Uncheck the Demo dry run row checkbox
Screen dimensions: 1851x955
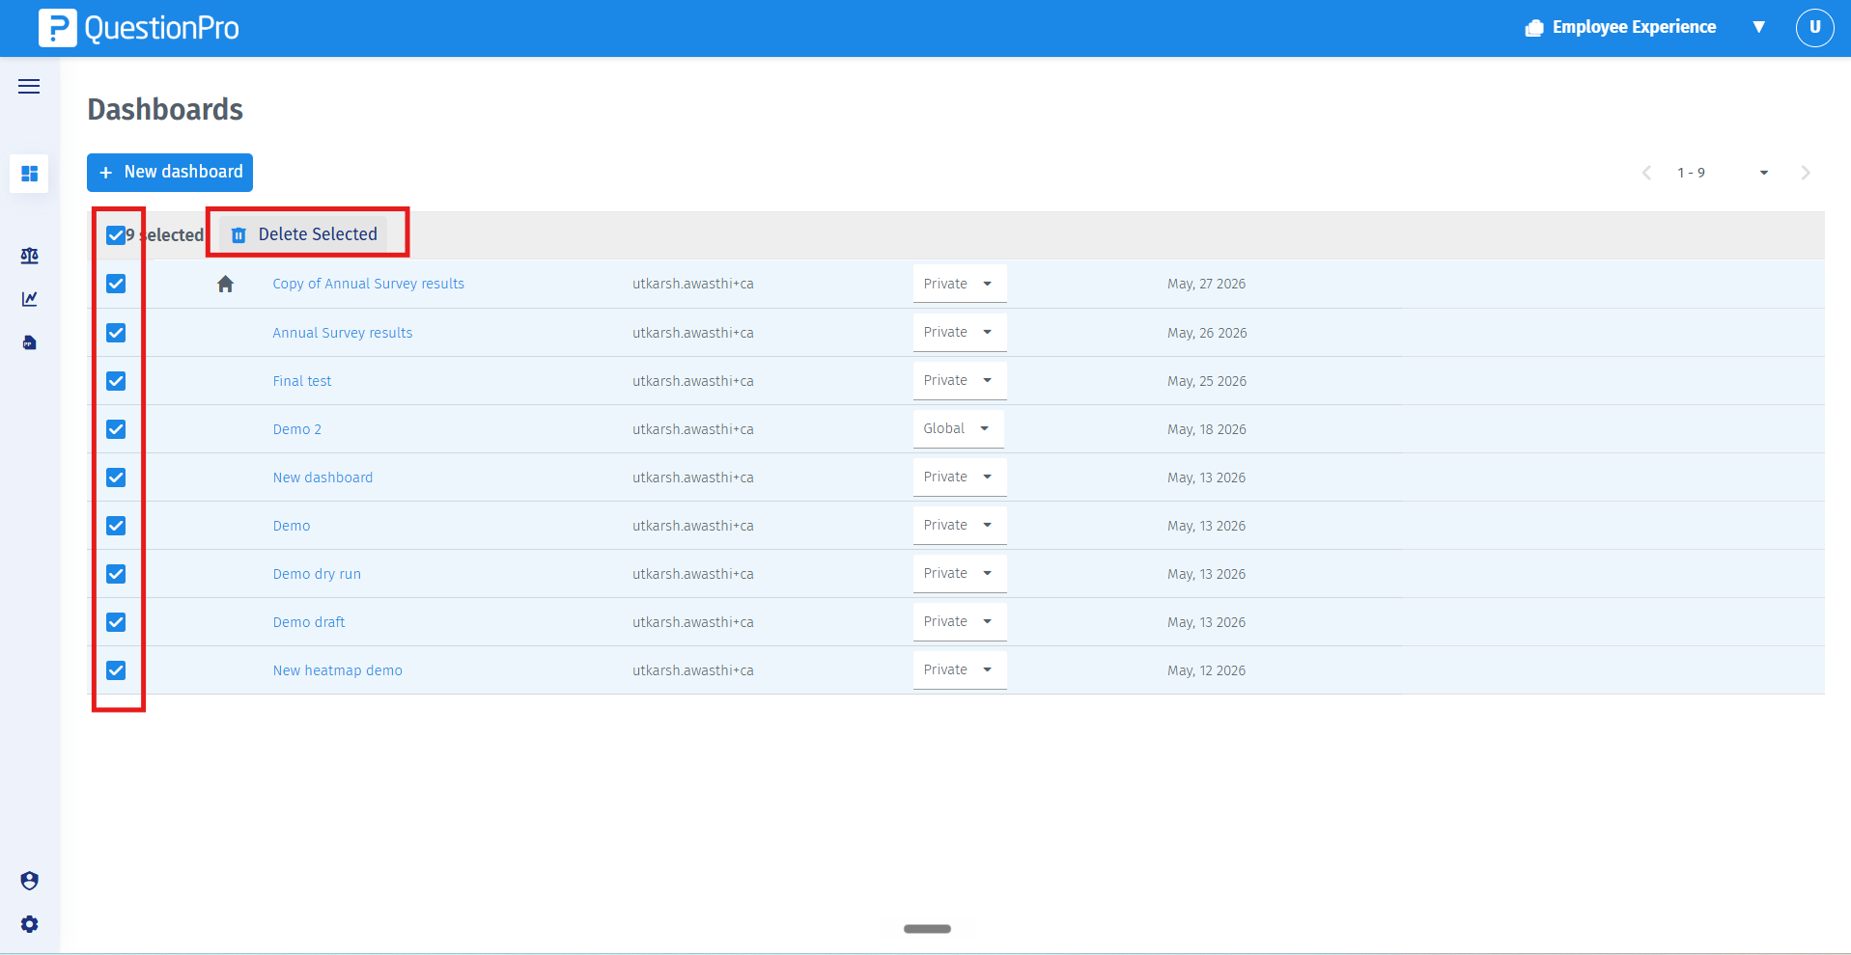[116, 574]
